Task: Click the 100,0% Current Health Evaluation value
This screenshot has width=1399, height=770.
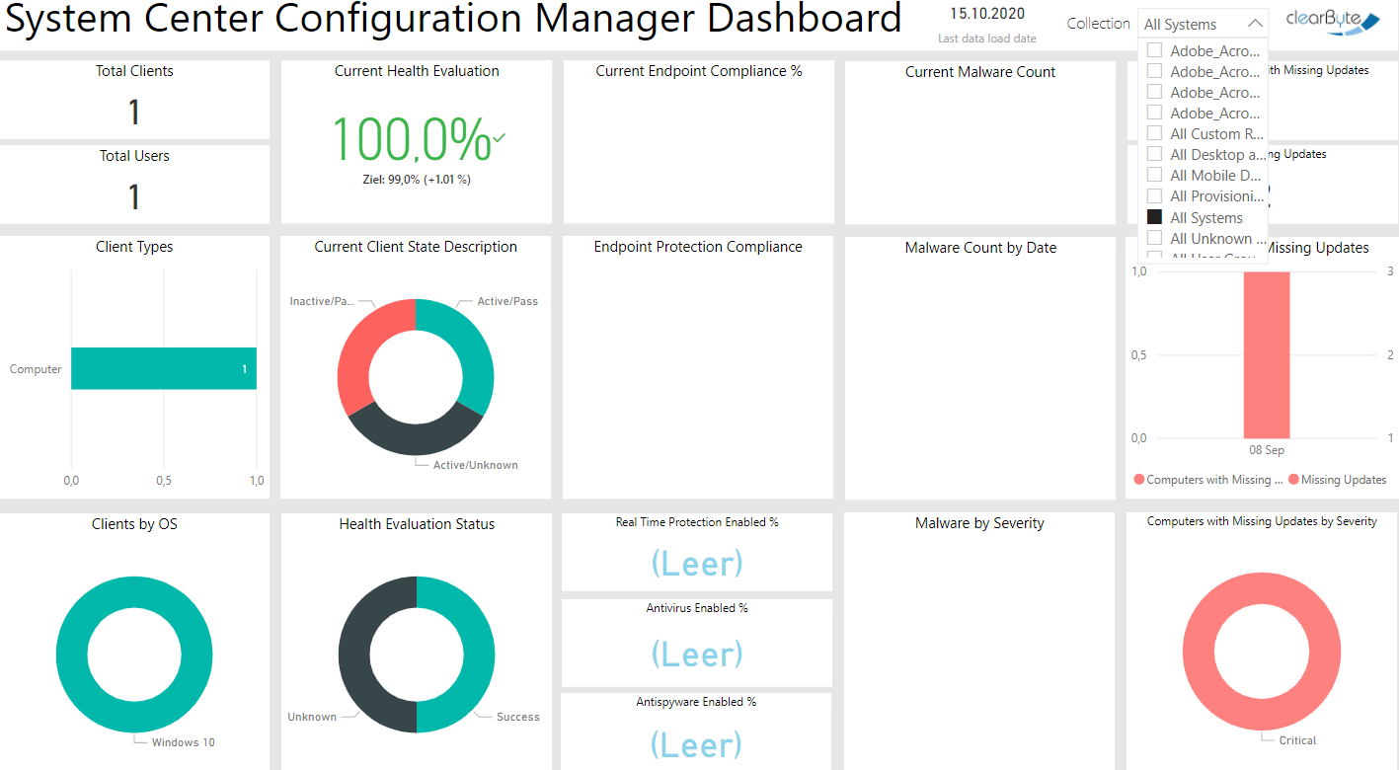Action: (x=411, y=139)
